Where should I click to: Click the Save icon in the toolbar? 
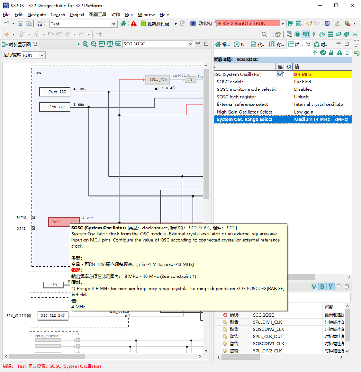(20, 24)
